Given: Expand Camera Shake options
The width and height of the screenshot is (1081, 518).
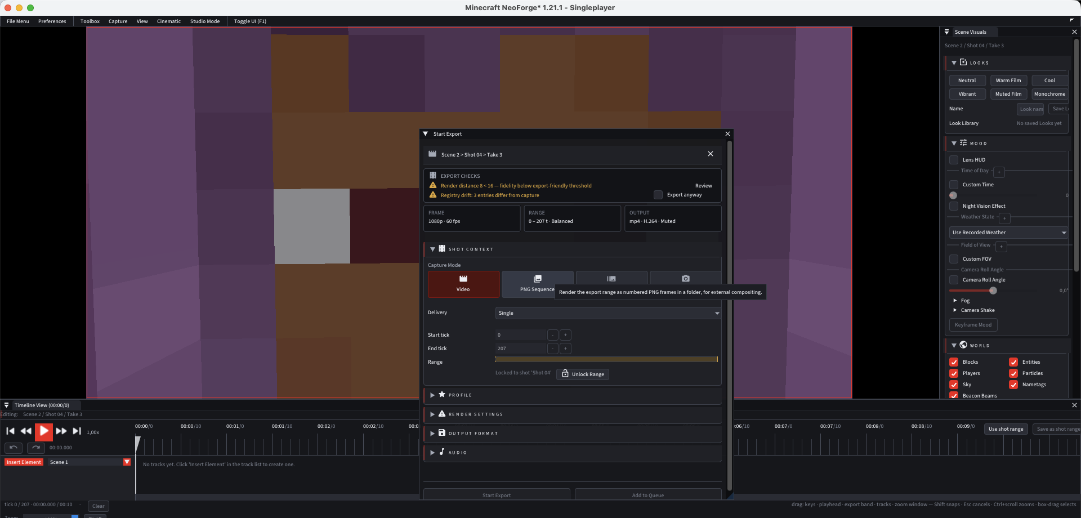Looking at the screenshot, I should [955, 310].
